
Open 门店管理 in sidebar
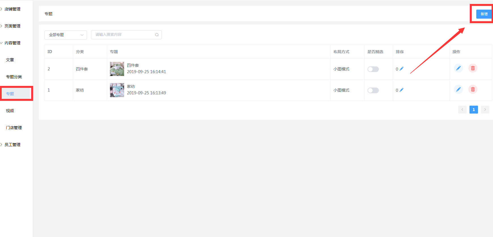(14, 128)
